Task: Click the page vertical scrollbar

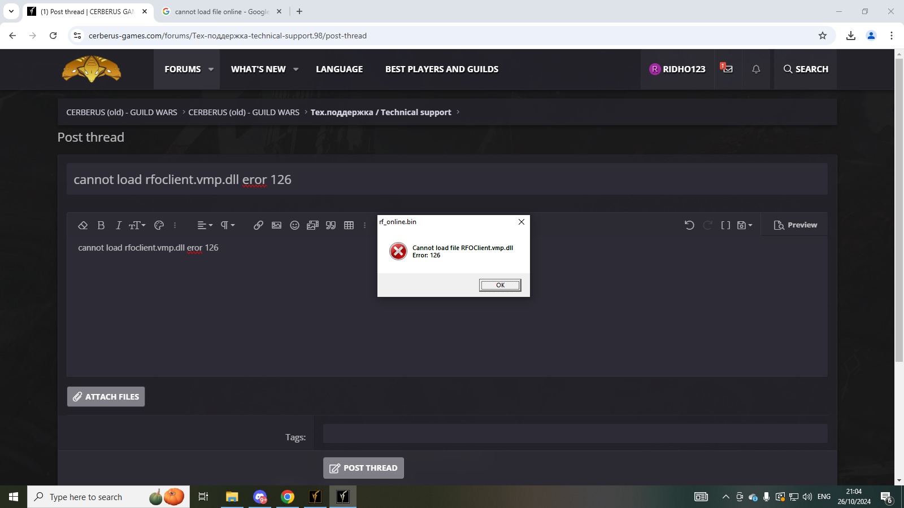Action: tap(899, 210)
